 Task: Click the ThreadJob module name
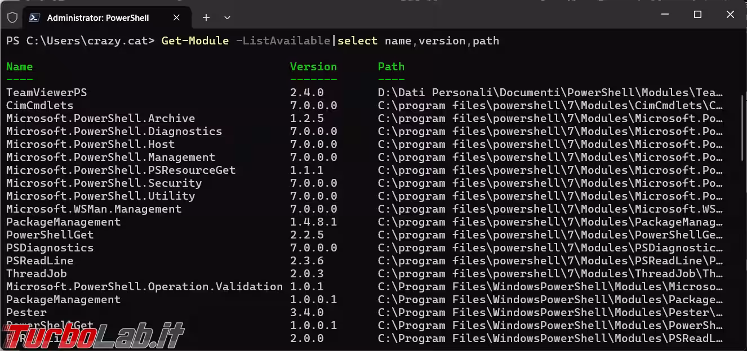(37, 274)
